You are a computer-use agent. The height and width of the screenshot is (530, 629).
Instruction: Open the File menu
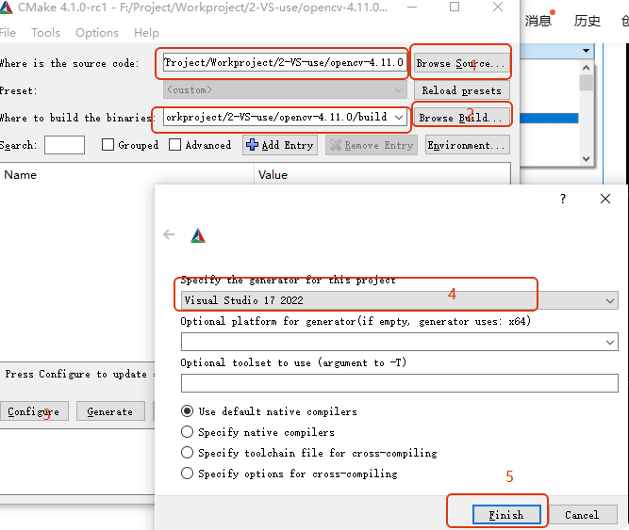click(8, 32)
